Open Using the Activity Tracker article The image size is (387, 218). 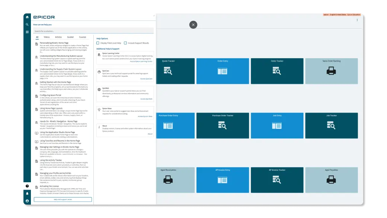[x=51, y=160]
